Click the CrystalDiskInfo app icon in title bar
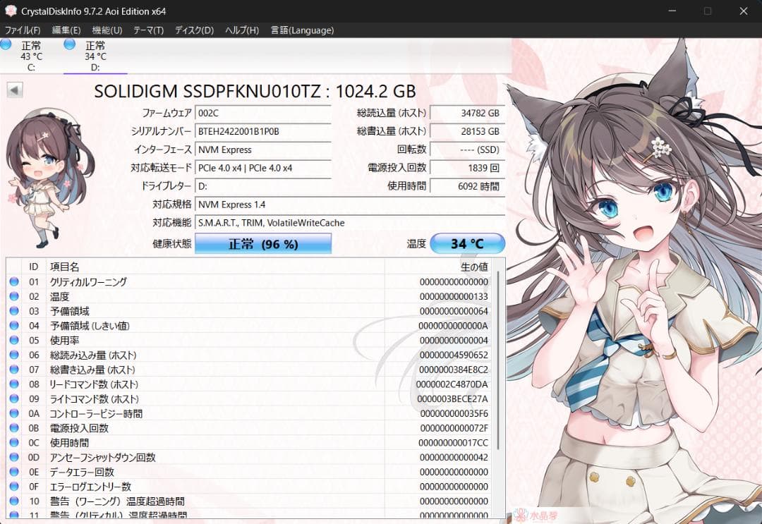Screen dimensions: 762x524 pos(10,11)
